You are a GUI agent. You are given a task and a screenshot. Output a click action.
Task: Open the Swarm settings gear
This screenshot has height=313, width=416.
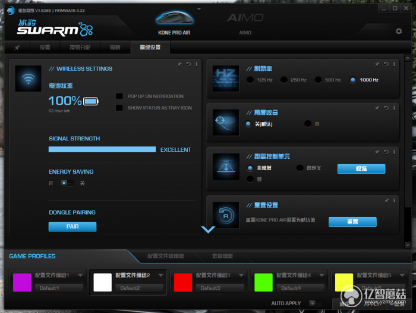(x=399, y=31)
